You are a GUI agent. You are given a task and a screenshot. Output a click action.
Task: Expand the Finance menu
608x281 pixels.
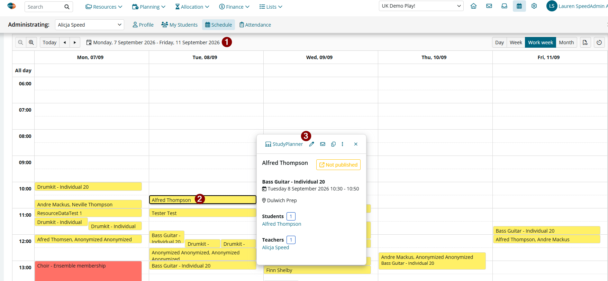point(234,7)
